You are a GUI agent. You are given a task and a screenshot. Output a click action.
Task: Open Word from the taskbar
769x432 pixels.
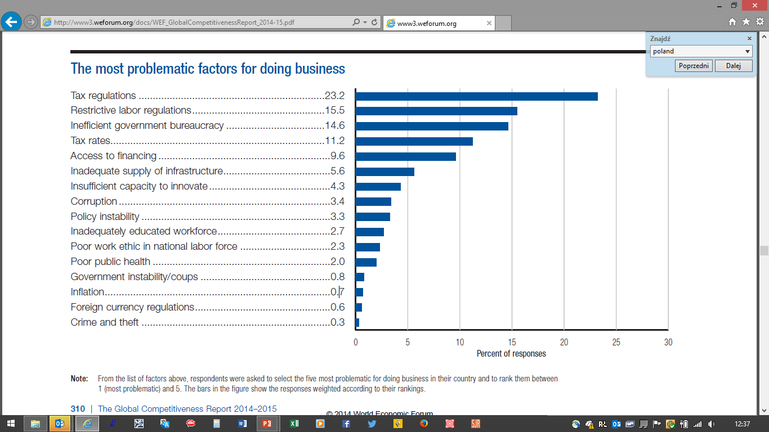pyautogui.click(x=243, y=424)
